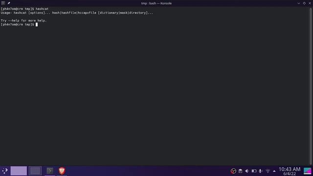This screenshot has height=176, width=313.
Task: Minimize the Konsole window
Action: point(299,3)
